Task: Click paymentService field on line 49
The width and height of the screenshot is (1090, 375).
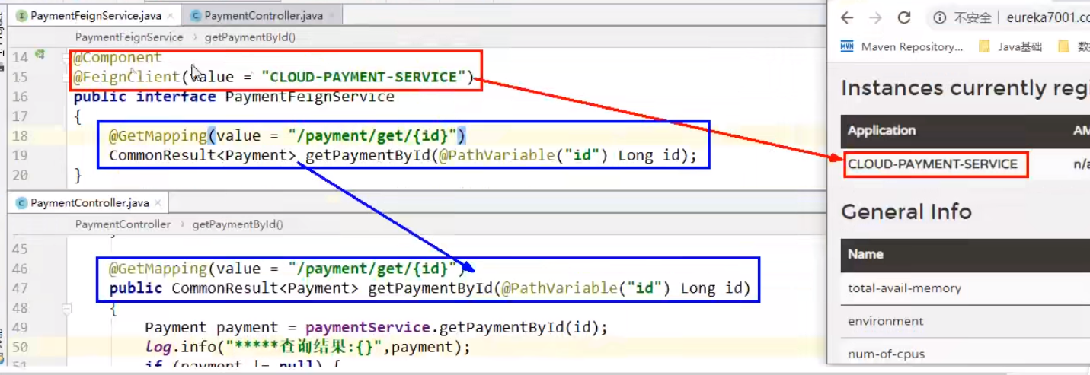Action: coord(367,327)
